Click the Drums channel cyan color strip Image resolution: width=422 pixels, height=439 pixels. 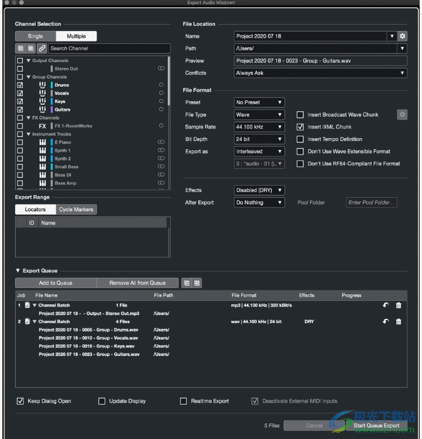[52, 85]
